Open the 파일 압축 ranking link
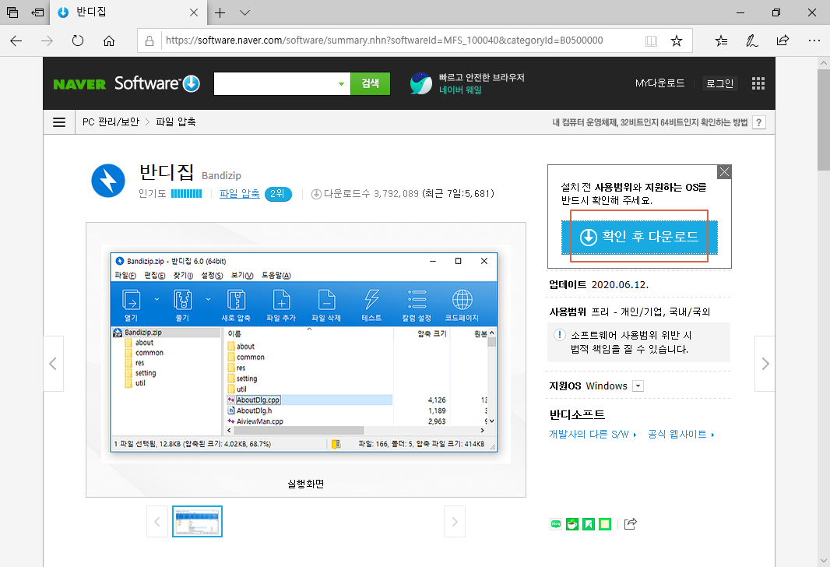Image resolution: width=830 pixels, height=567 pixels. pos(239,193)
